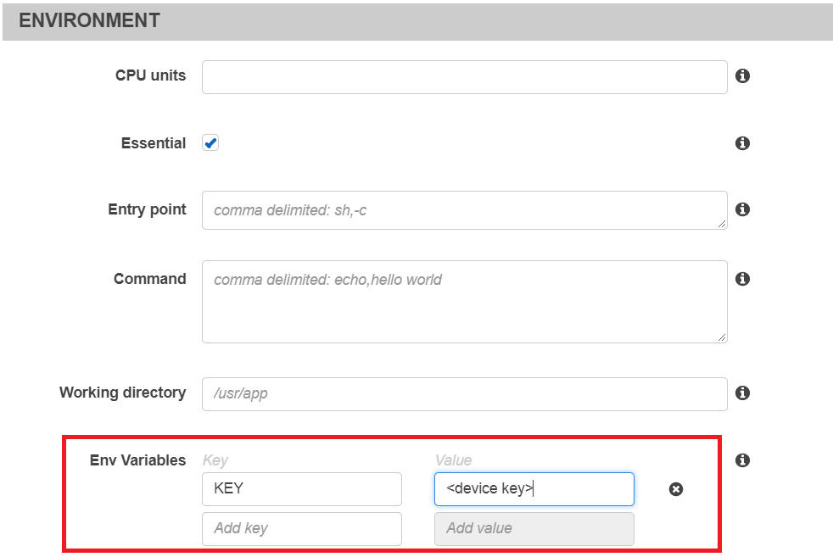Select the Add value field

pyautogui.click(x=534, y=528)
